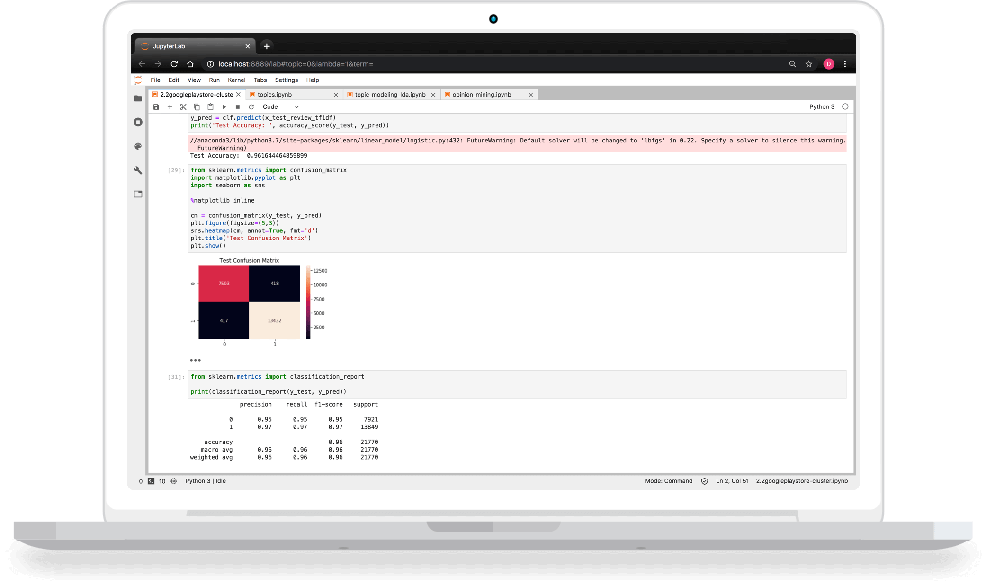Expand the Code cell type dropdown
986x585 pixels.
281,107
